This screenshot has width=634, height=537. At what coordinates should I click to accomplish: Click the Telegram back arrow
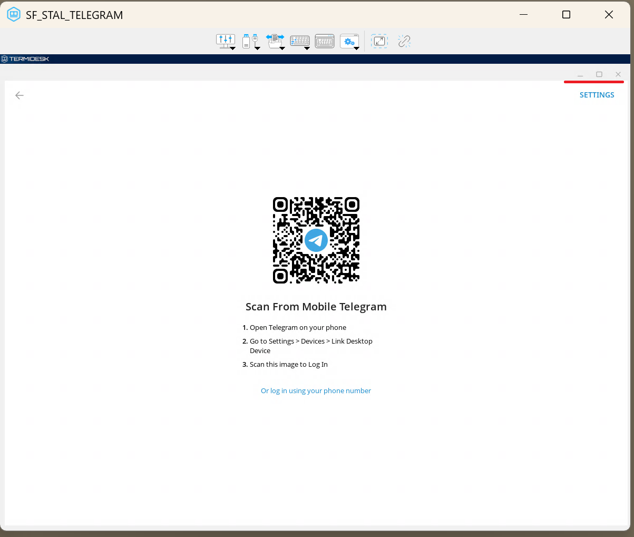[19, 95]
